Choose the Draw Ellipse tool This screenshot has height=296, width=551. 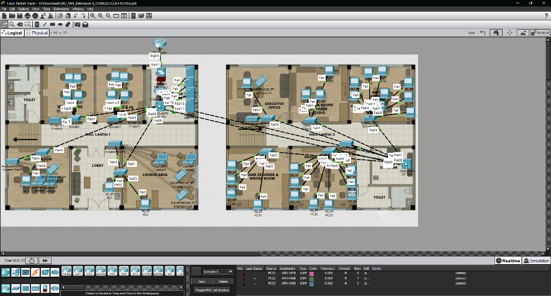point(60,24)
